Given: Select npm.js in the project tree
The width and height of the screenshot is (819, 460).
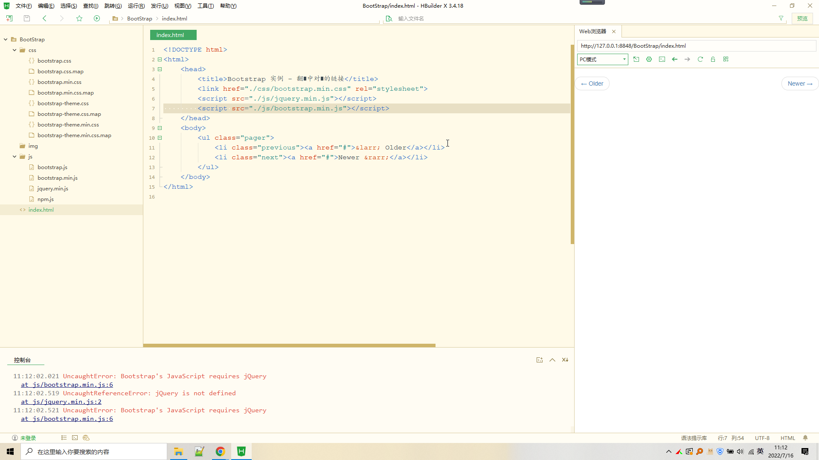Looking at the screenshot, I should coord(45,199).
